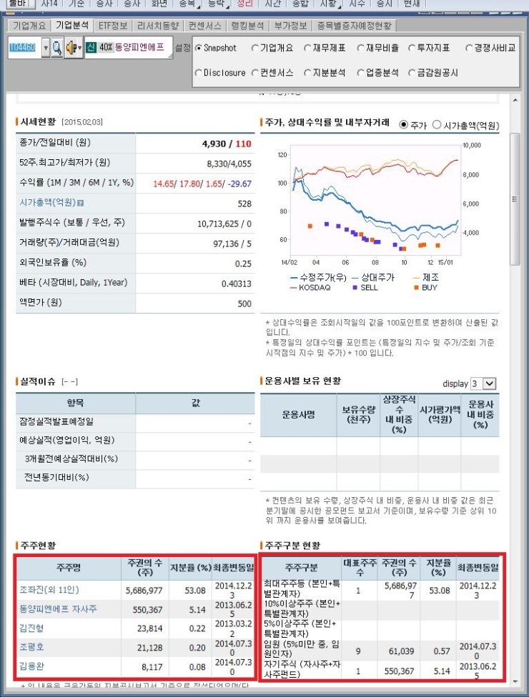Image resolution: width=529 pixels, height=697 pixels.
Task: Switch to the 기업분석 tab
Action: [x=72, y=25]
